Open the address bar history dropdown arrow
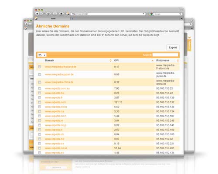Screen dimensions: 218x174 143,14
